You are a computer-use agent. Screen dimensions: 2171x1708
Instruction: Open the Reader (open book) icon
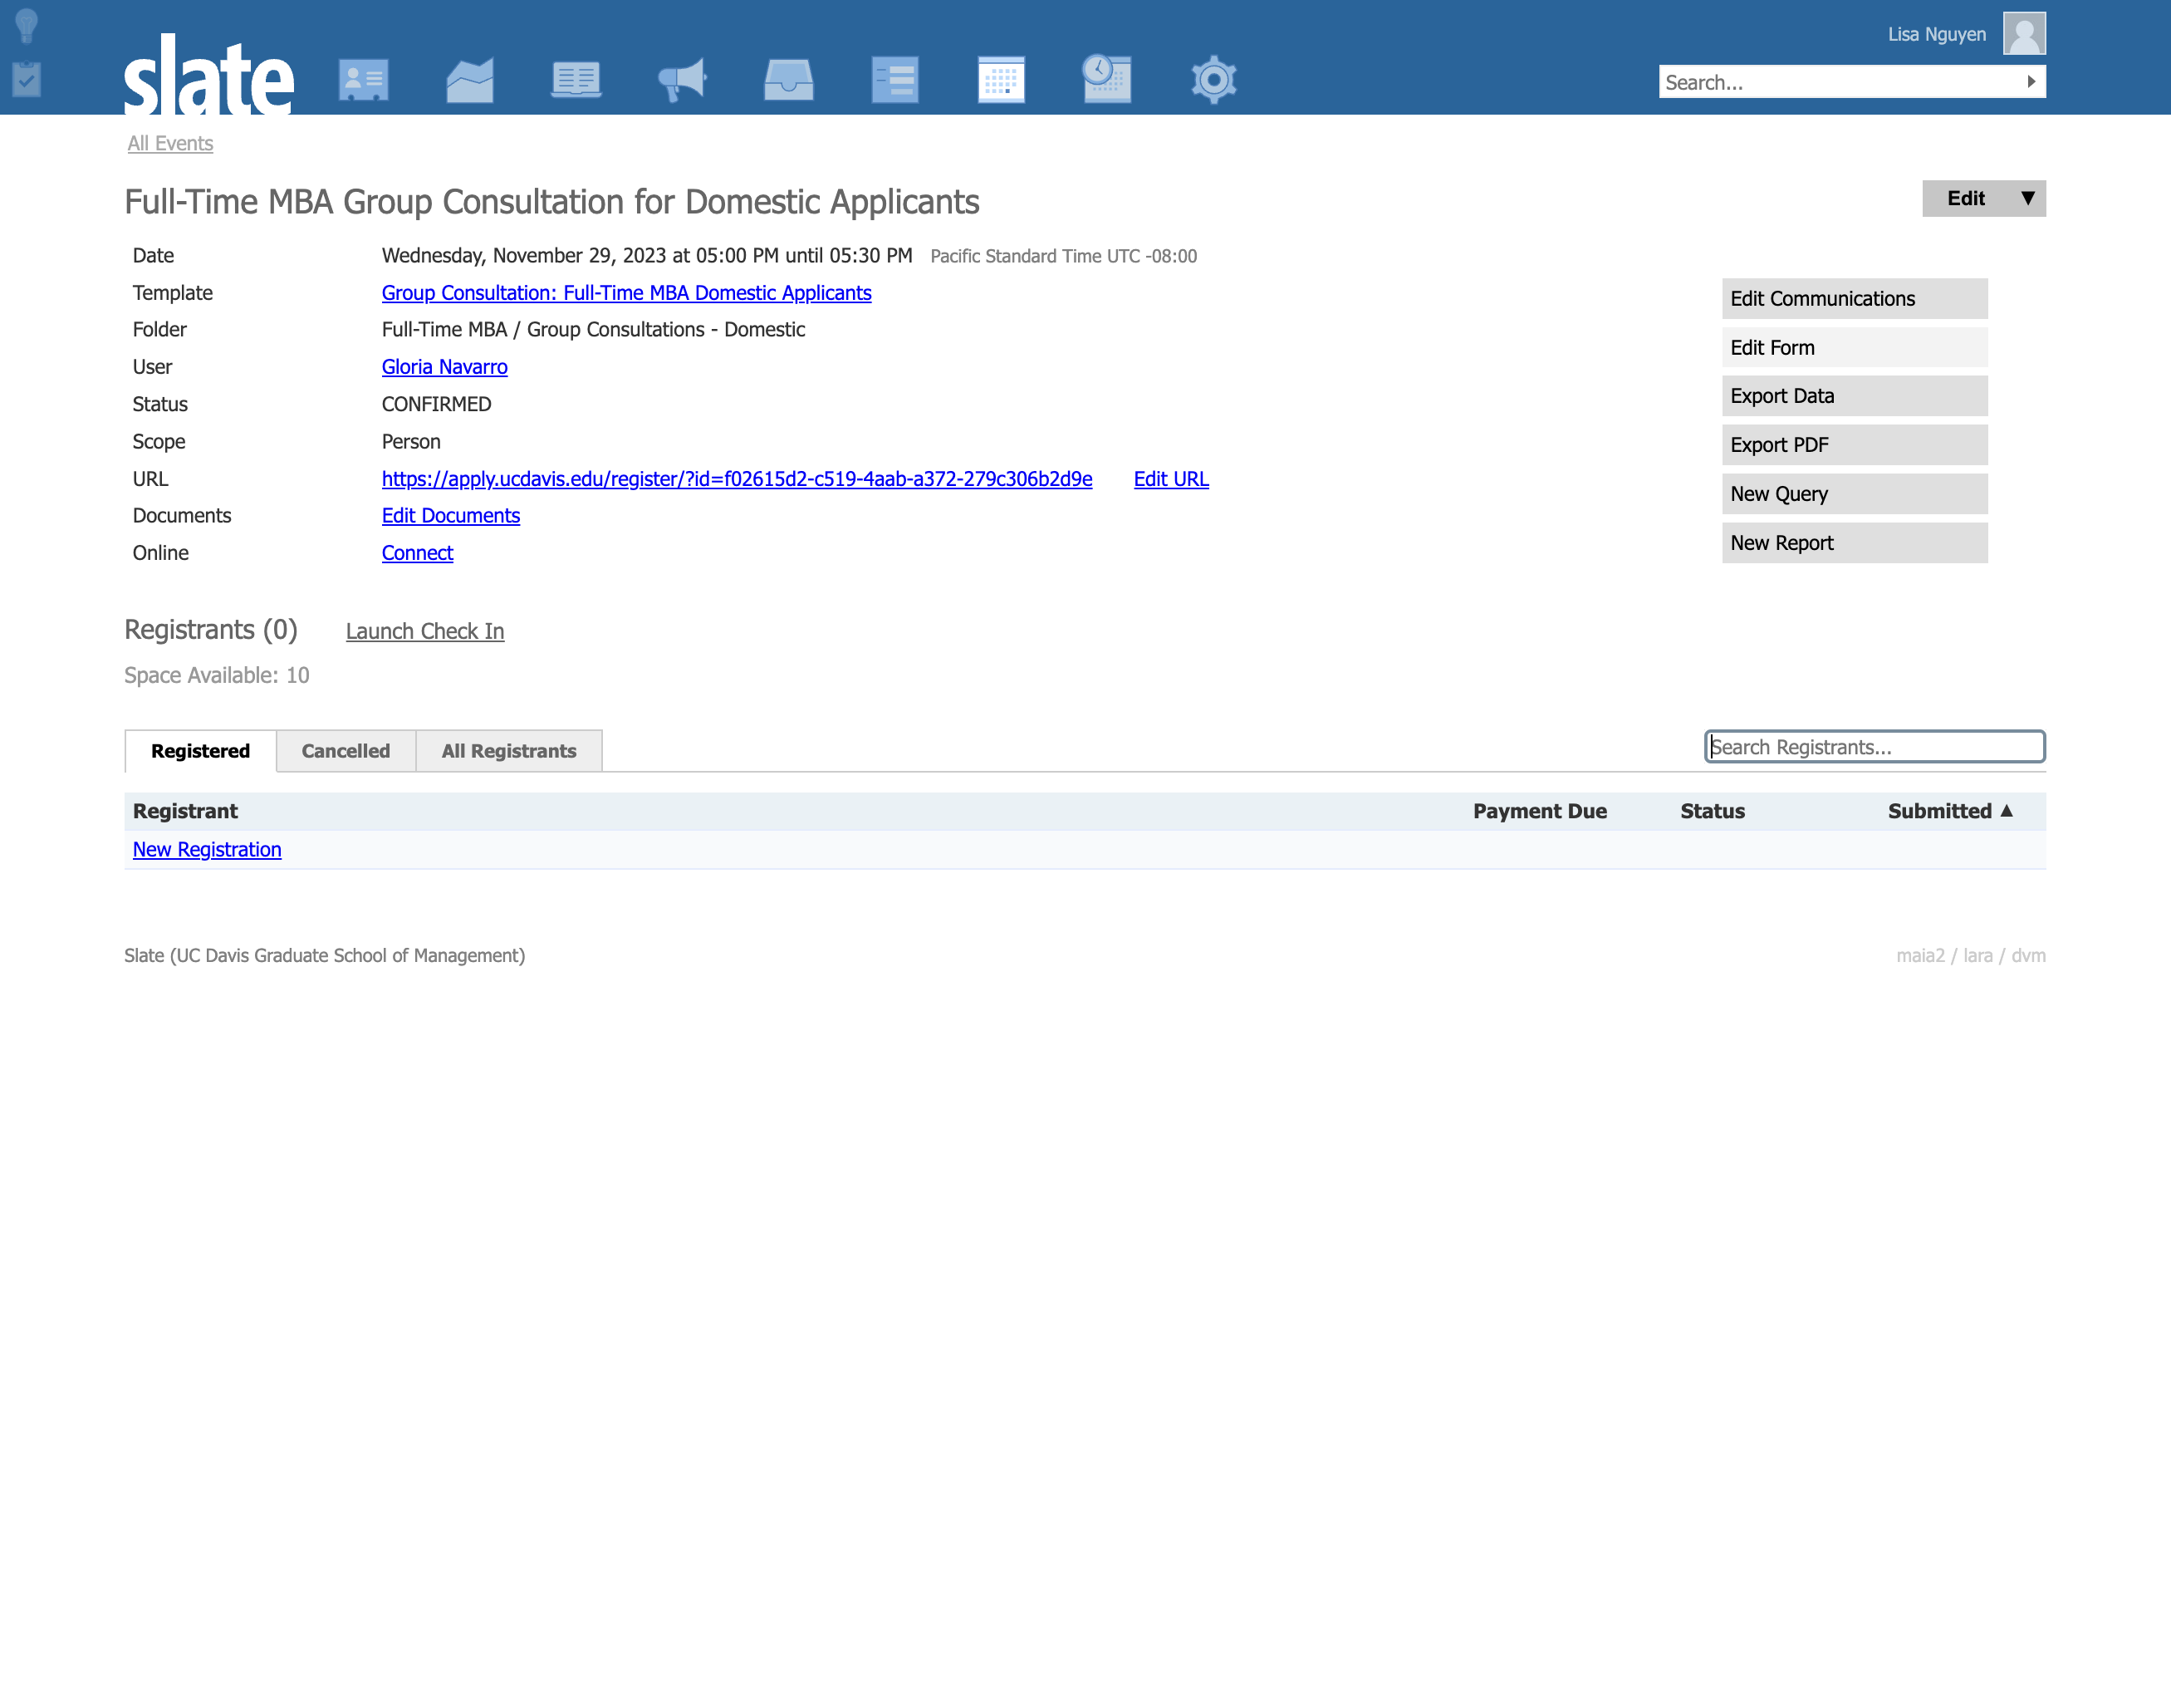pyautogui.click(x=576, y=80)
